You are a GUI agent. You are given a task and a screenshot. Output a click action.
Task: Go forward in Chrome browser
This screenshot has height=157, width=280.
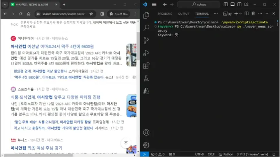13,14
